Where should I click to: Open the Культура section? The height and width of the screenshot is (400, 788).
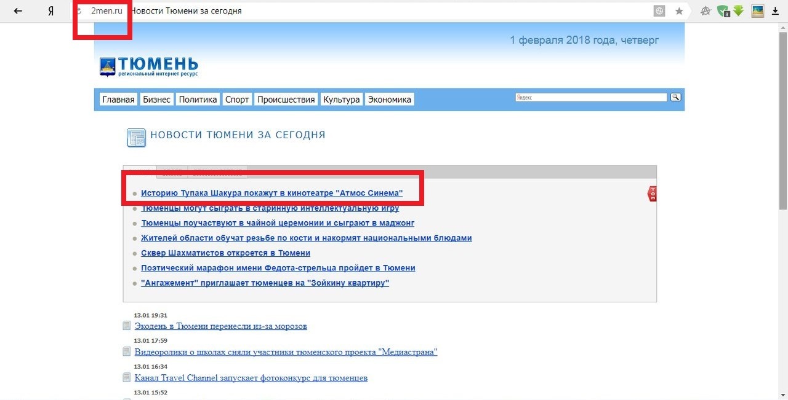point(342,100)
